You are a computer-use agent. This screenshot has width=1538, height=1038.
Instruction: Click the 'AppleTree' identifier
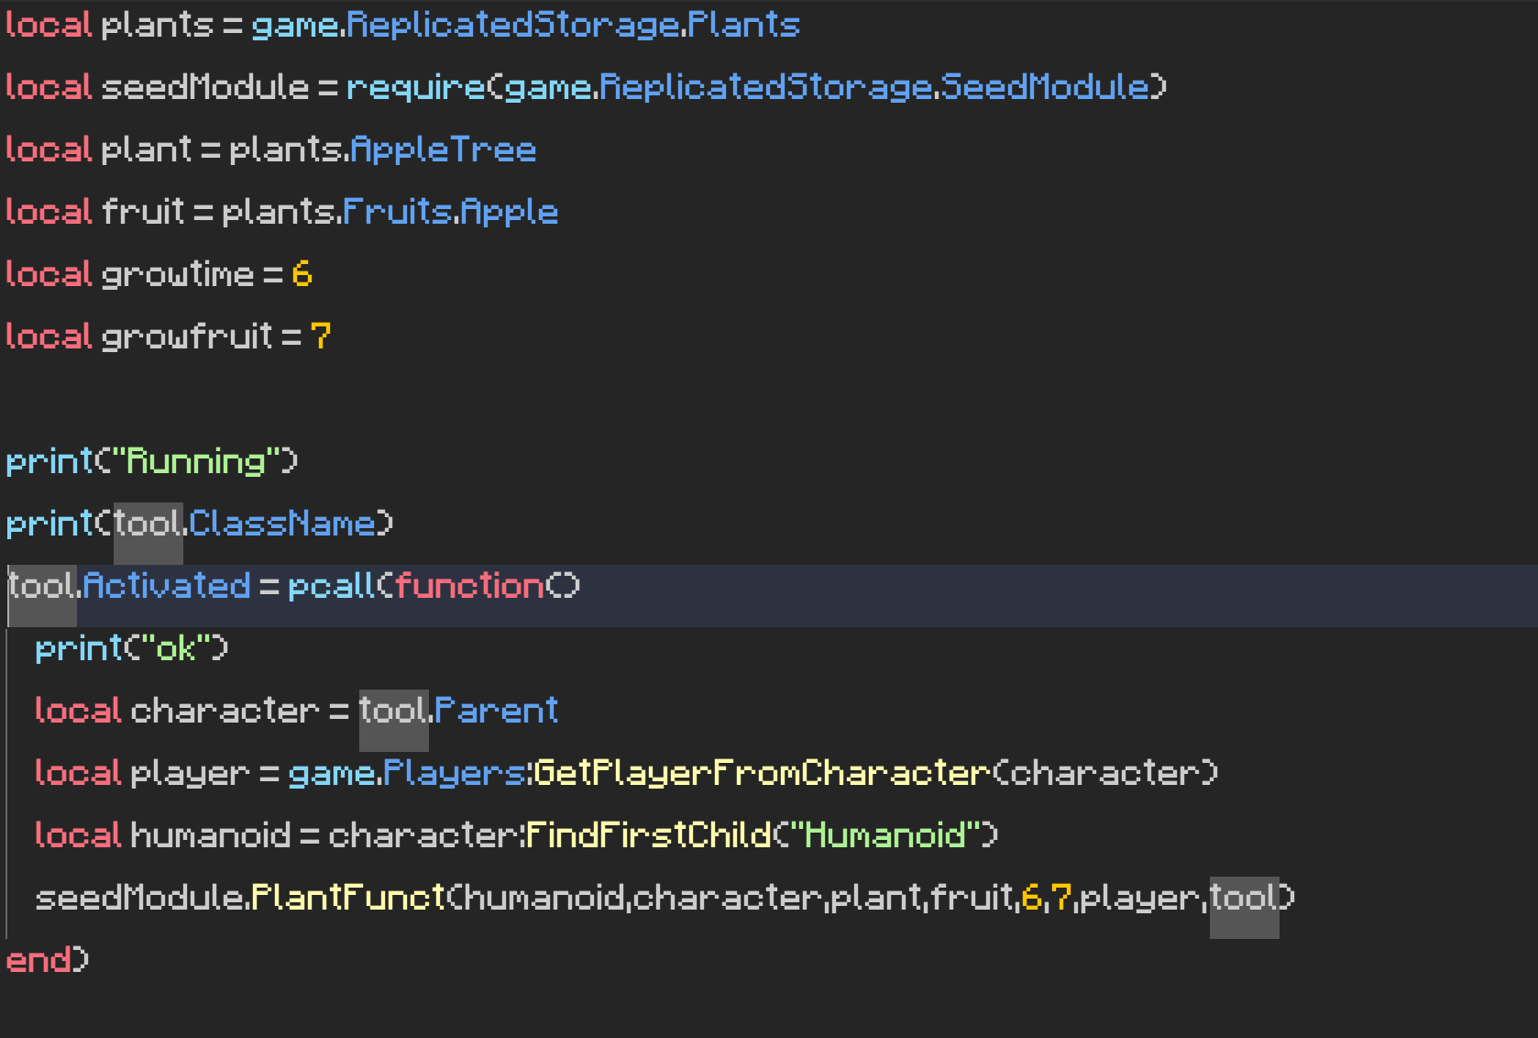[443, 149]
